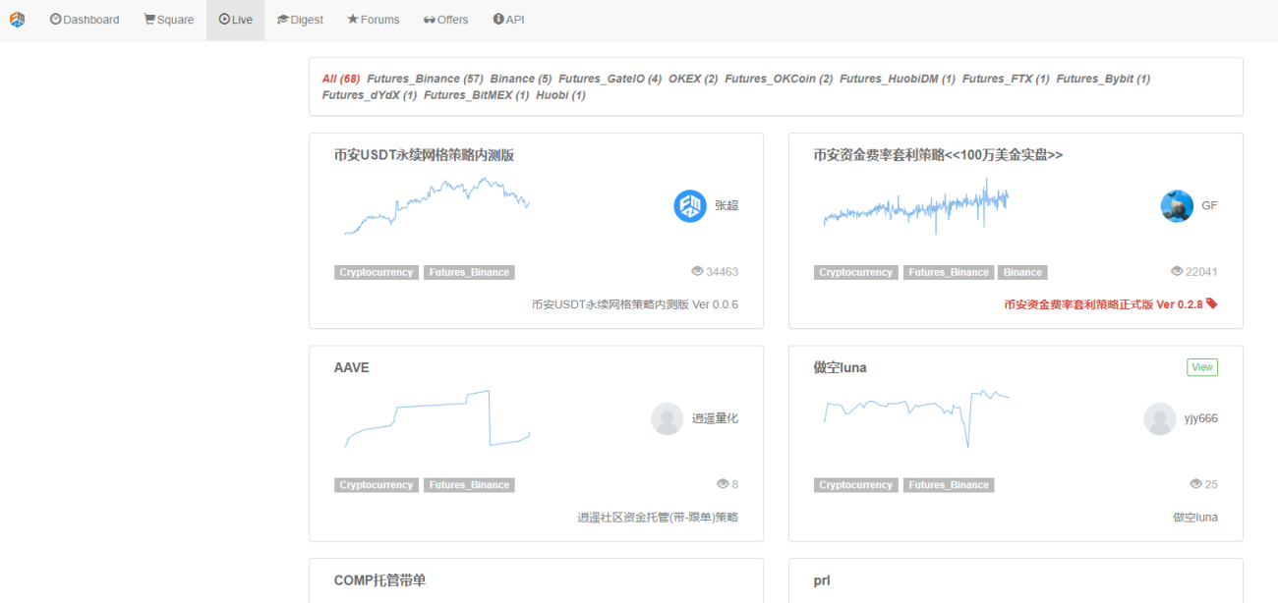Click the profit chart of 币安资金费率套利策略
This screenshot has height=603, width=1278.
click(916, 206)
